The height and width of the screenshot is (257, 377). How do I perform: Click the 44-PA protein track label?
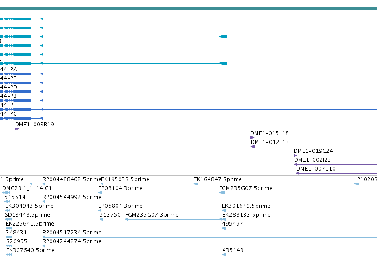pyautogui.click(x=9, y=70)
